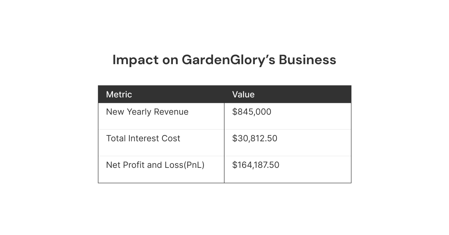Select the 'Total Interest Cost' cell
The image size is (449, 235).
pyautogui.click(x=143, y=138)
